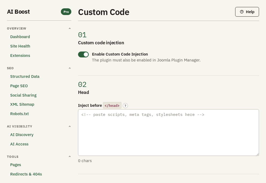Image resolution: width=266 pixels, height=183 pixels.
Task: Click the '0 chars' counter text
Action: (85, 161)
